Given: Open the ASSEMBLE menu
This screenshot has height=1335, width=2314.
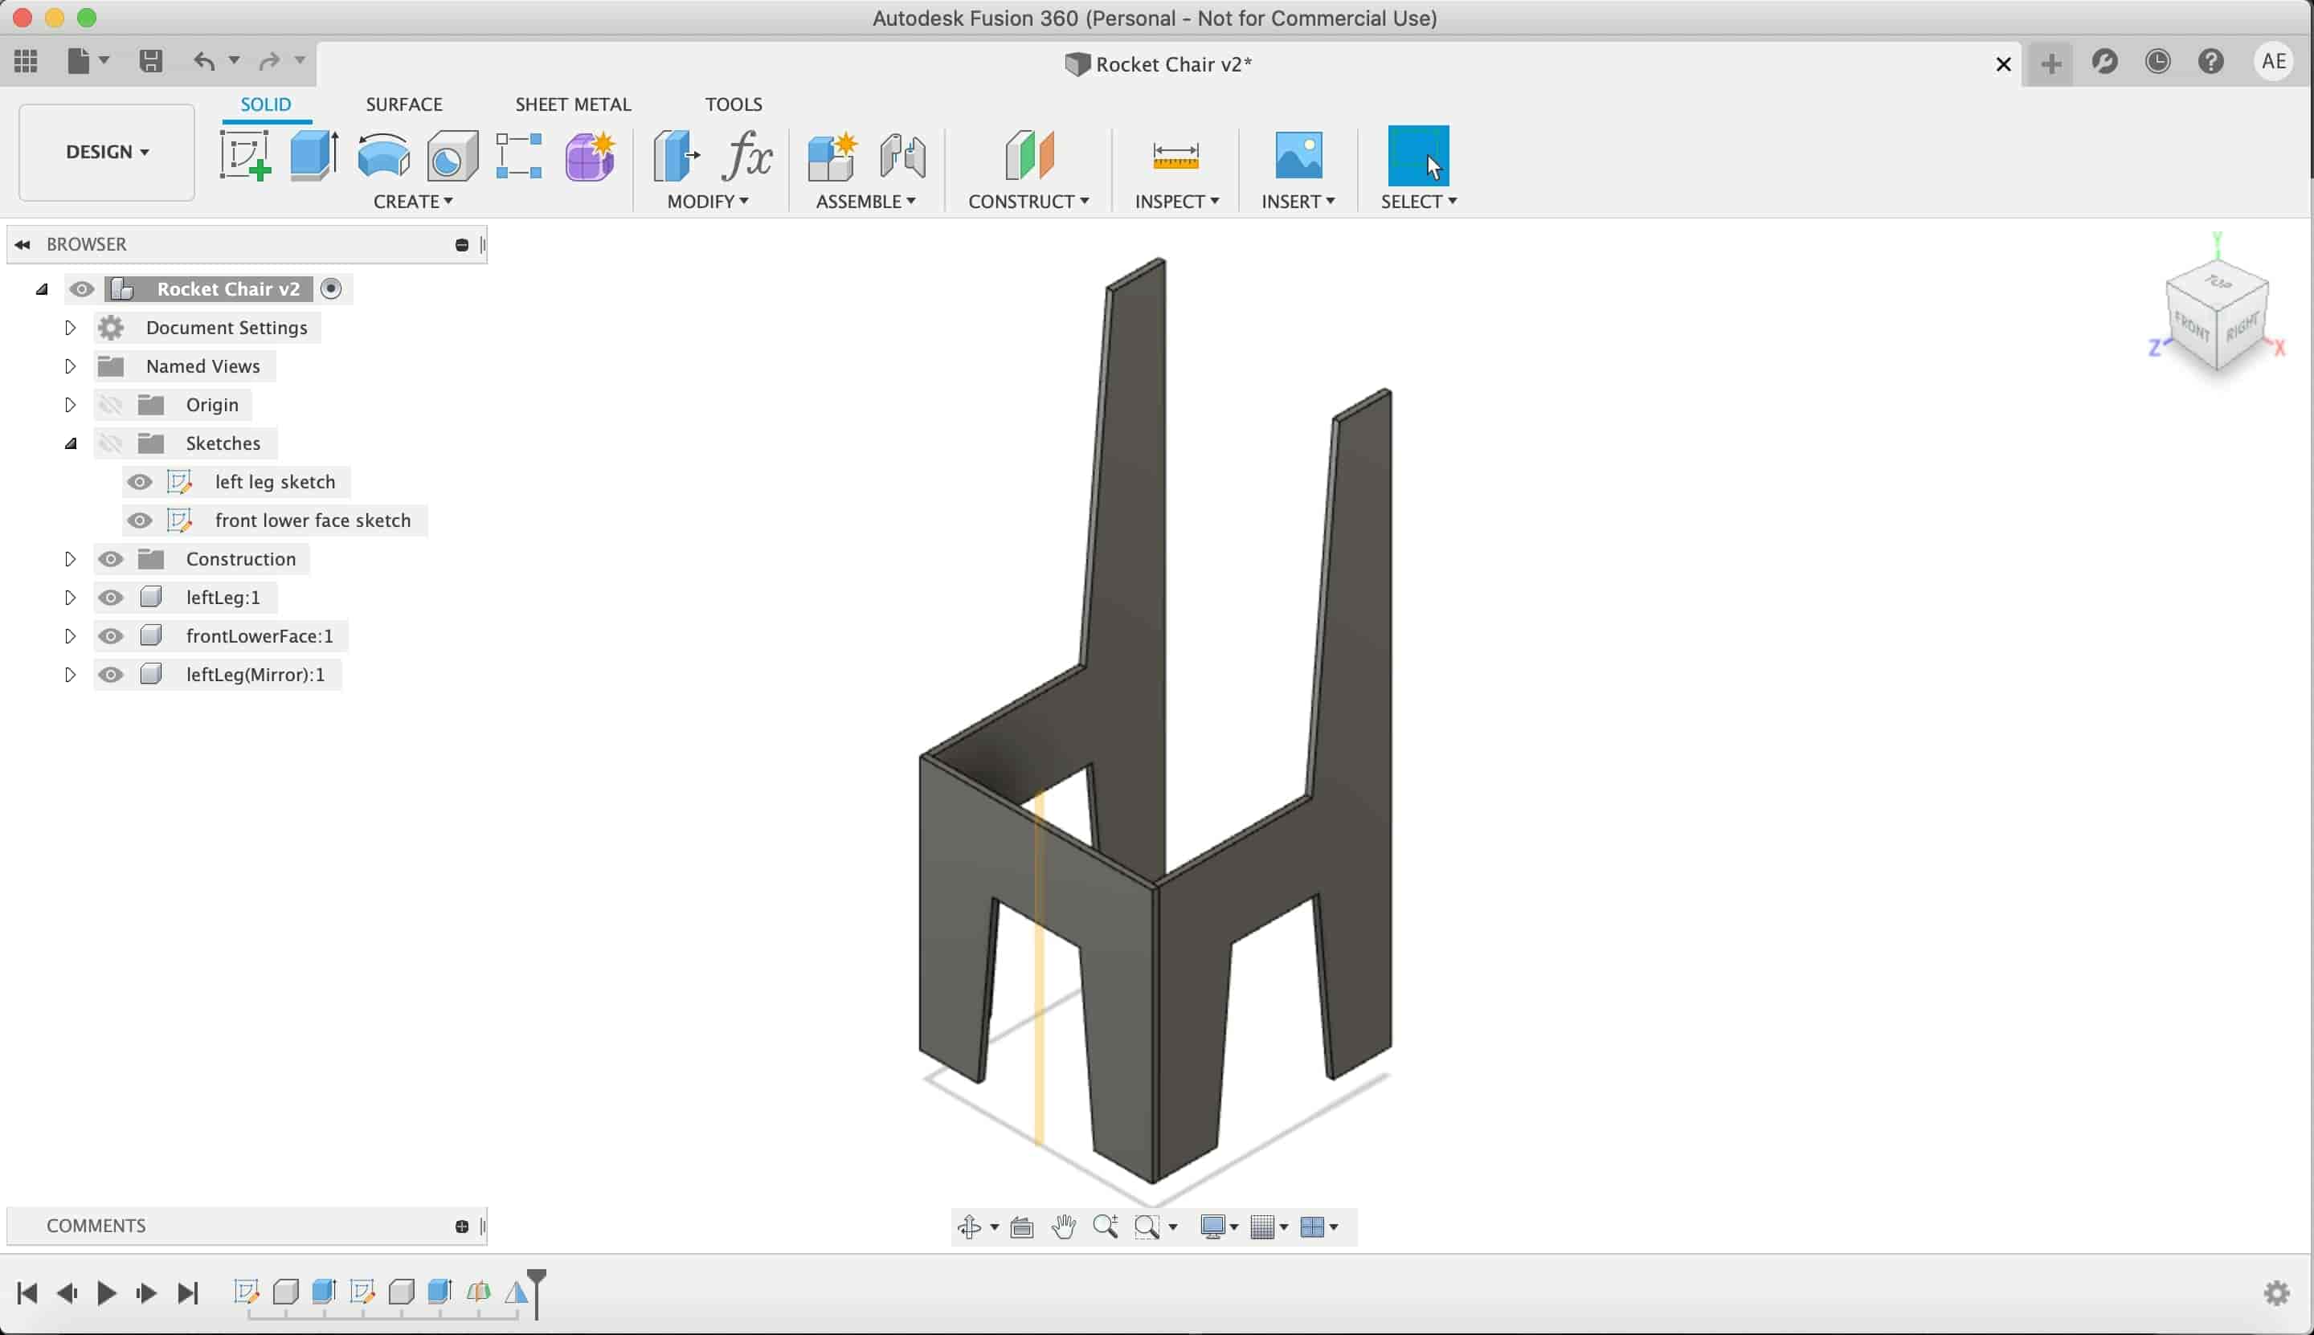Looking at the screenshot, I should click(x=866, y=202).
